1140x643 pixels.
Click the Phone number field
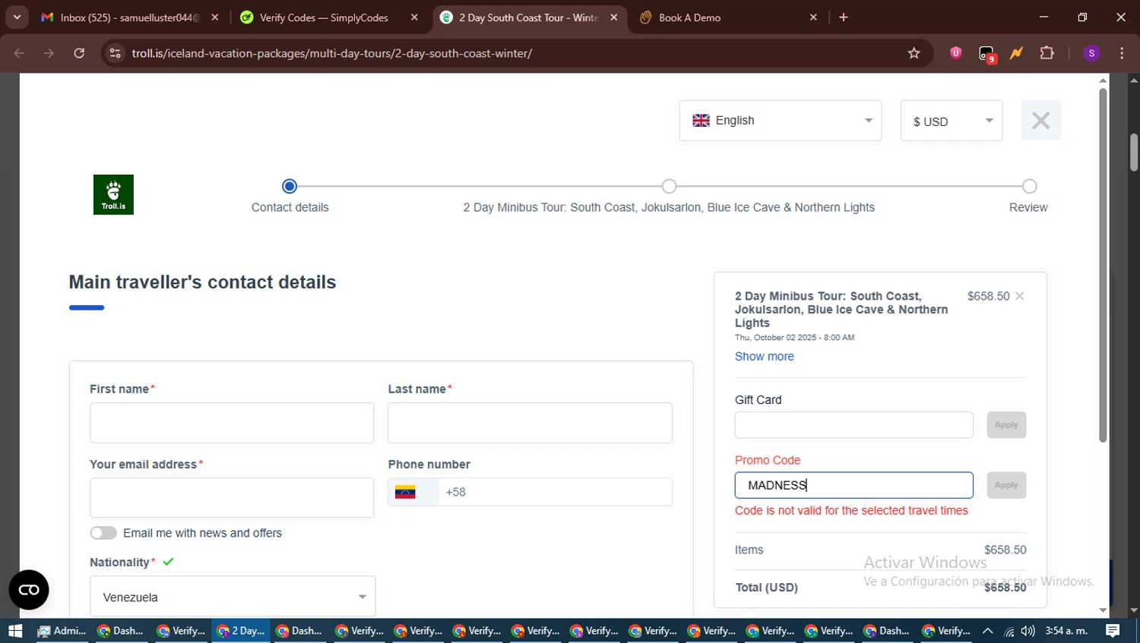pos(555,492)
